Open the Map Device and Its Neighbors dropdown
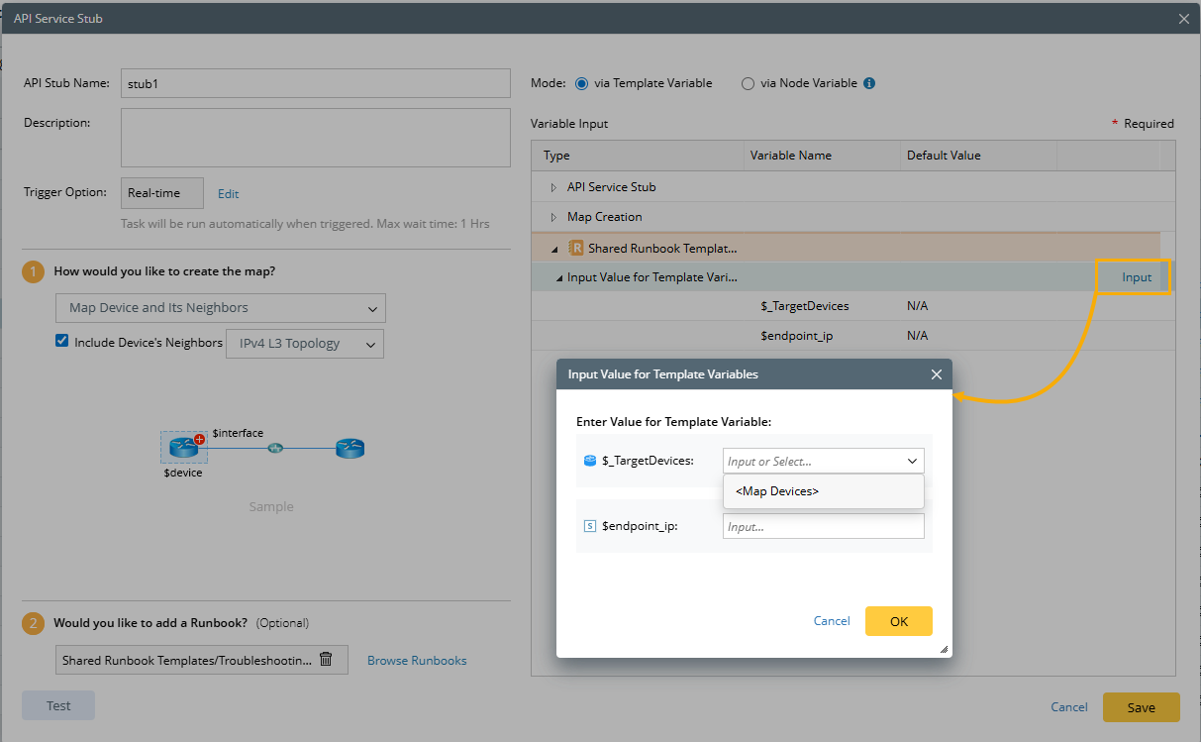This screenshot has width=1201, height=742. point(221,308)
